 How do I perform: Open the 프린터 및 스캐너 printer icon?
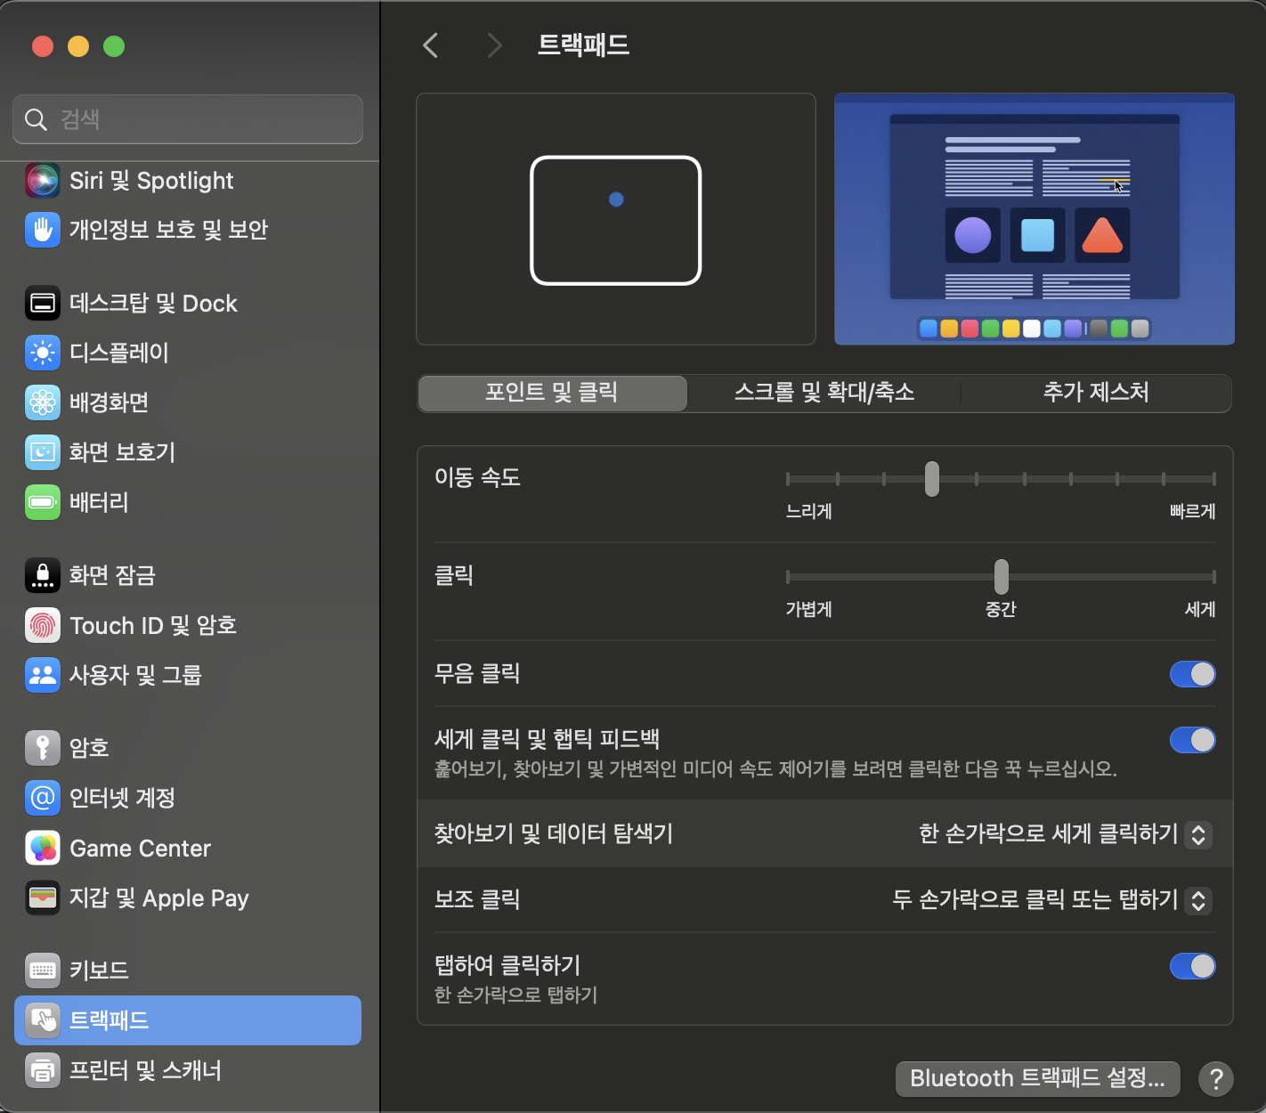tap(43, 1070)
